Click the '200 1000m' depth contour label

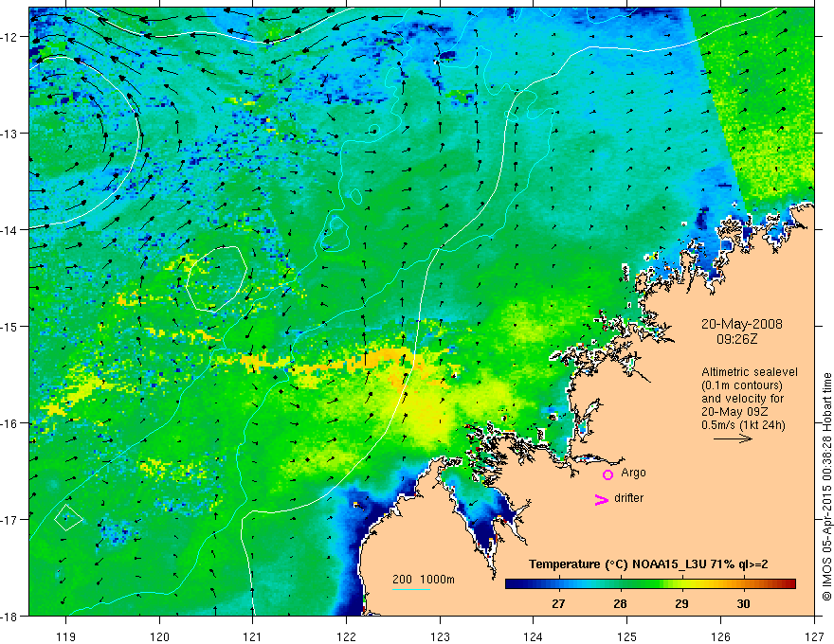click(x=424, y=580)
